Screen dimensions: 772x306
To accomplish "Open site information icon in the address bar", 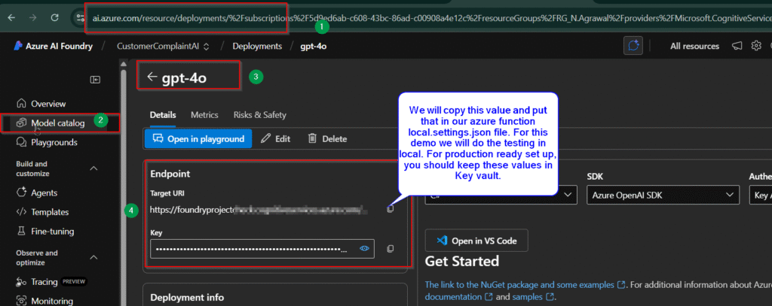I will (x=80, y=18).
